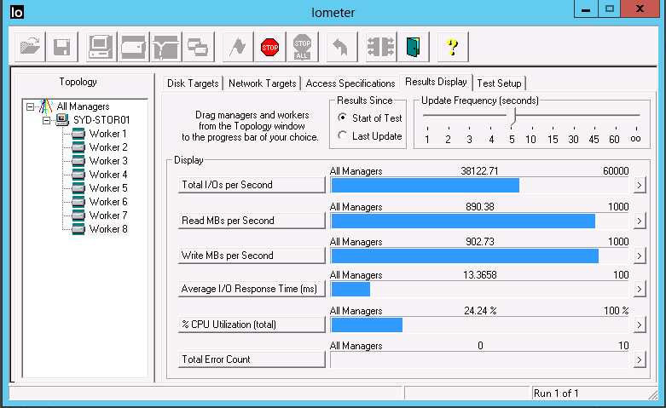Switch to Network Targets tab
Viewport: 666px width, 408px height.
point(262,83)
